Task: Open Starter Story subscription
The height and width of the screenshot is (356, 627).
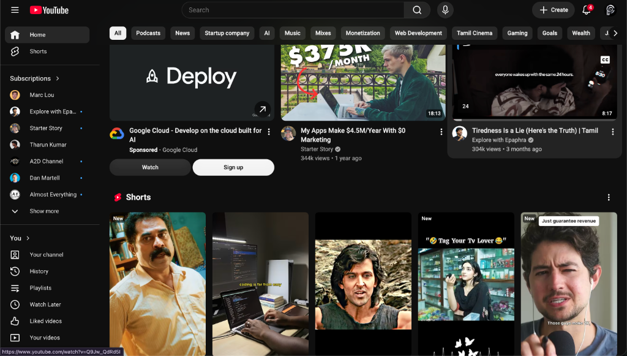Action: (47, 128)
